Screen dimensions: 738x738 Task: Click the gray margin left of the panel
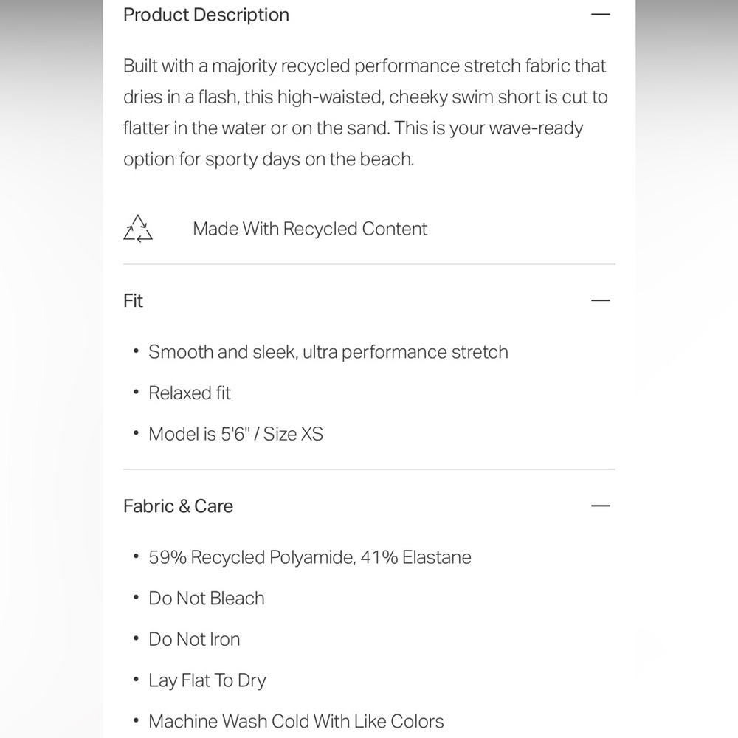[x=52, y=369]
